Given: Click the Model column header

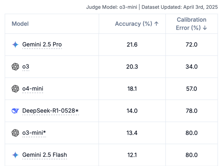Looking at the screenshot, I should click(20, 24).
